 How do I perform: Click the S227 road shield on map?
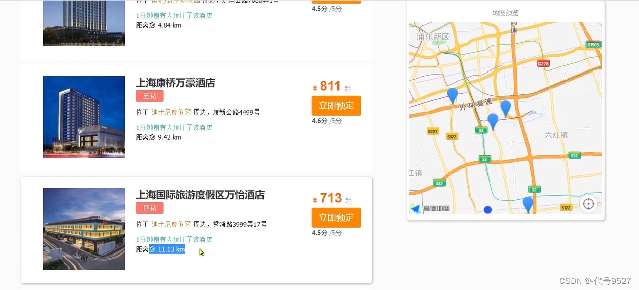[x=432, y=131]
